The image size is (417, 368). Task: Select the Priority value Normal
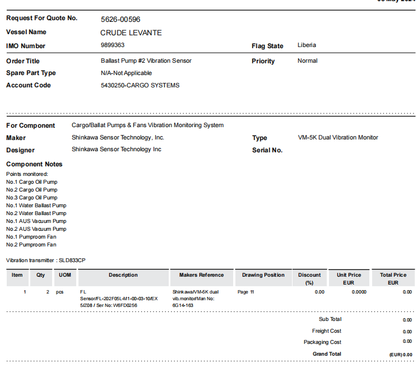[307, 60]
